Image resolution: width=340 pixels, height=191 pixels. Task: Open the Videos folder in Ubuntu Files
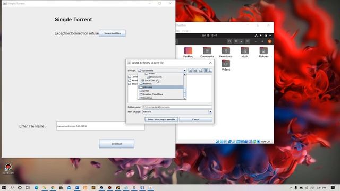pyautogui.click(x=226, y=65)
